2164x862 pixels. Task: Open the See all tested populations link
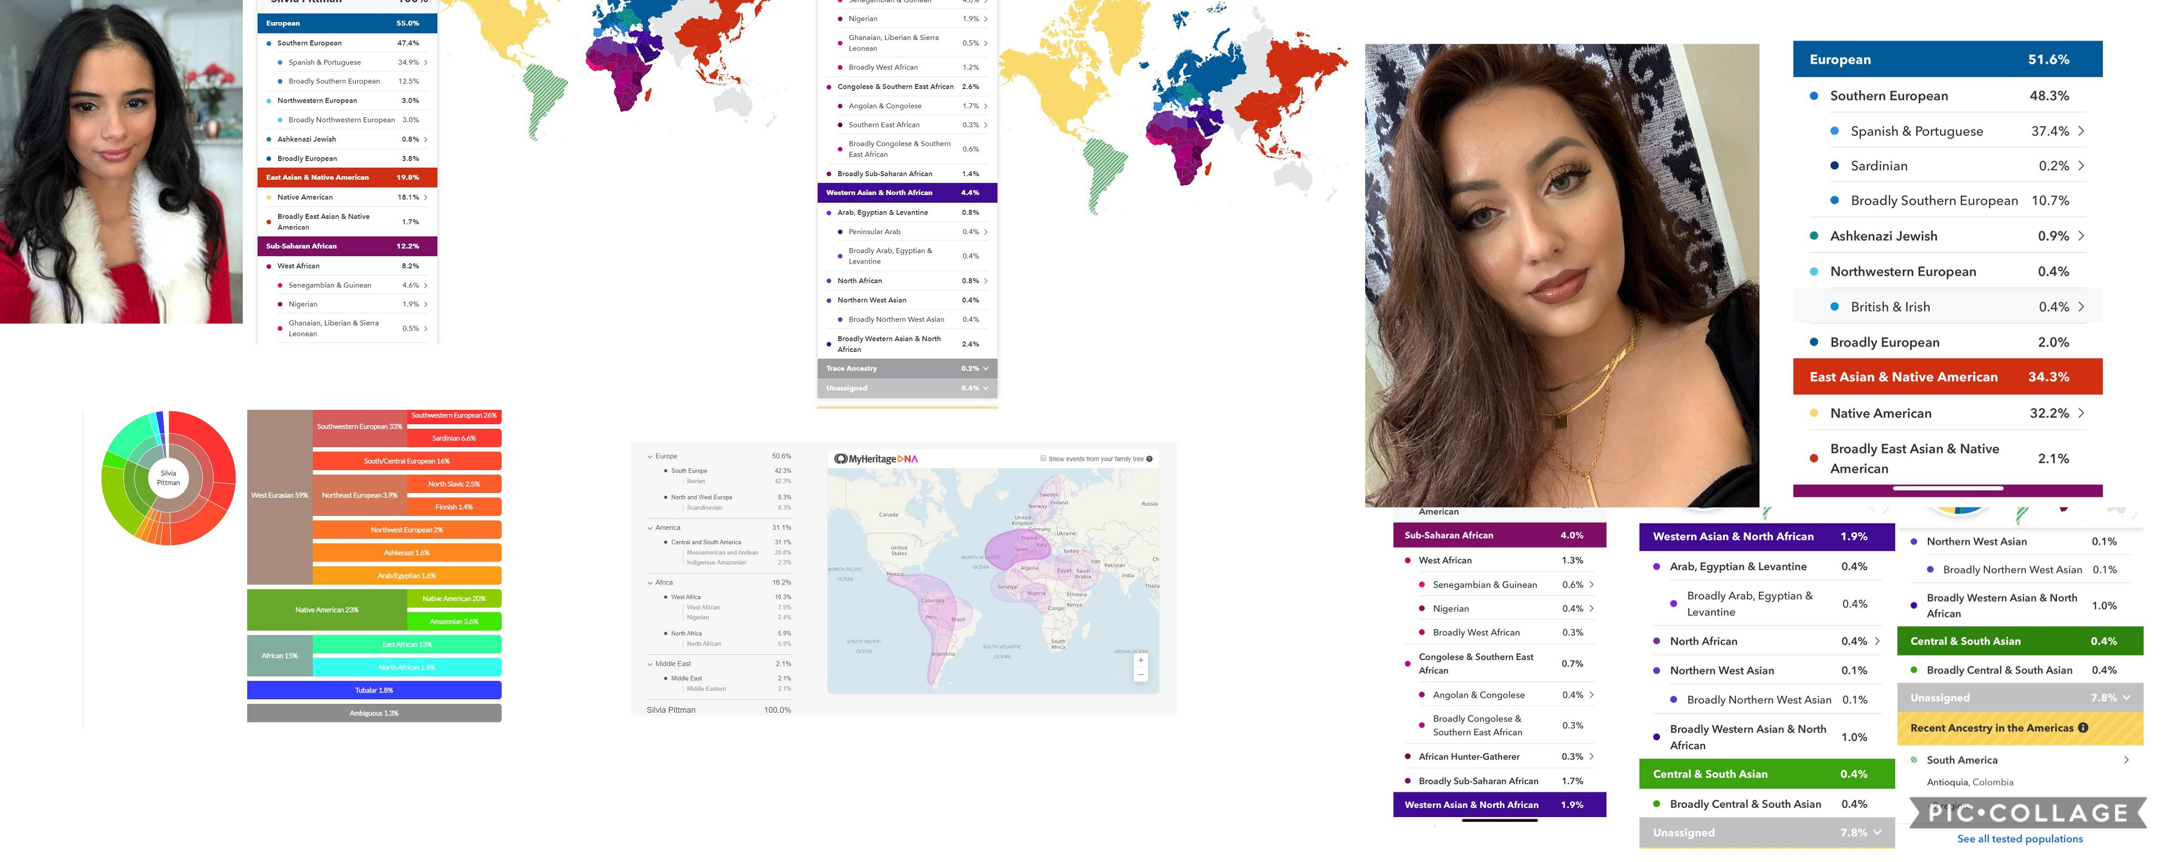2020,839
